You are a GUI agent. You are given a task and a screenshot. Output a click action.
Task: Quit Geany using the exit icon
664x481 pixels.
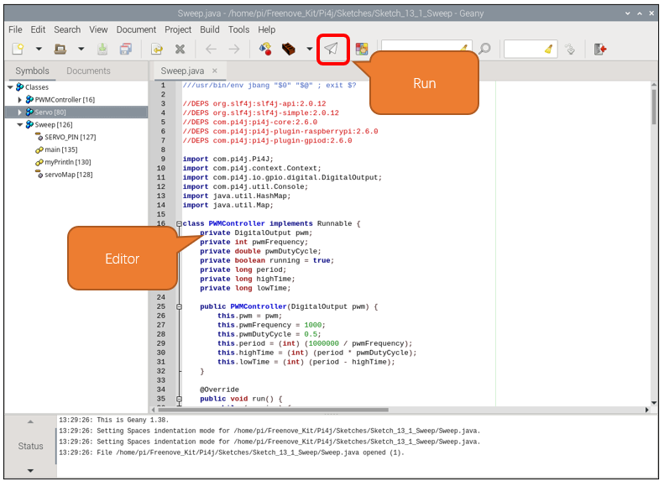tap(600, 50)
